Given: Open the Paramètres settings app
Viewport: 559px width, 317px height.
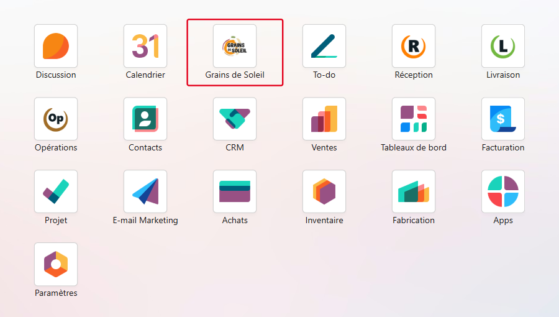Looking at the screenshot, I should click(56, 264).
